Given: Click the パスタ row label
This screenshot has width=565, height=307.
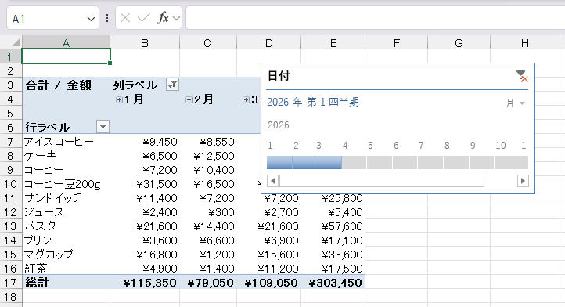Looking at the screenshot, I should point(40,226).
